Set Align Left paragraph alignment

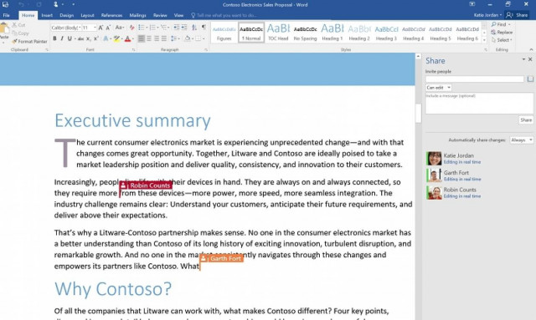point(142,39)
